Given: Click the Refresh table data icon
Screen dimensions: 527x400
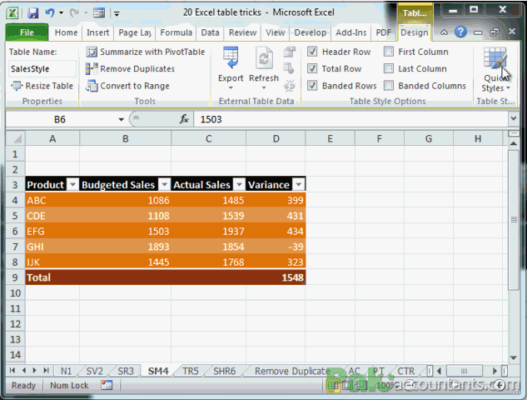Looking at the screenshot, I should 264,58.
